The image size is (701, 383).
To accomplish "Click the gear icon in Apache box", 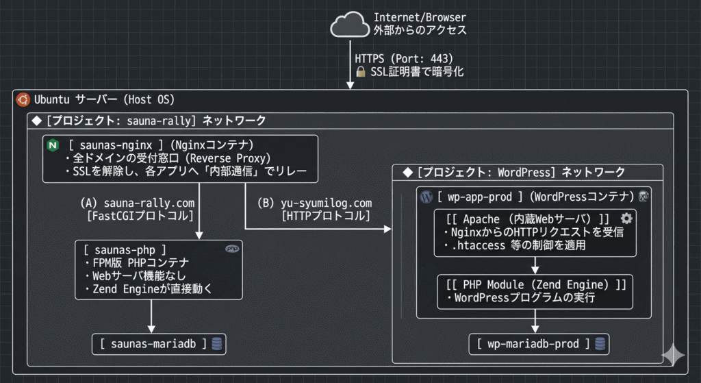I will 626,219.
